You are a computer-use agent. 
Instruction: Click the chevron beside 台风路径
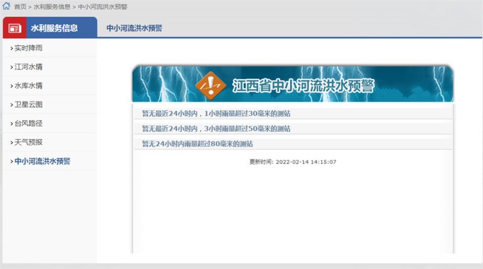(11, 124)
